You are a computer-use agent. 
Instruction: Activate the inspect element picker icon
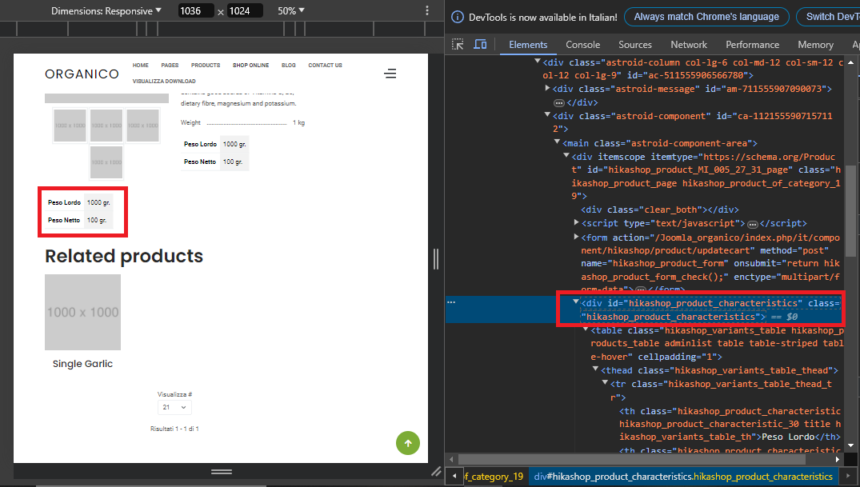[x=458, y=45]
